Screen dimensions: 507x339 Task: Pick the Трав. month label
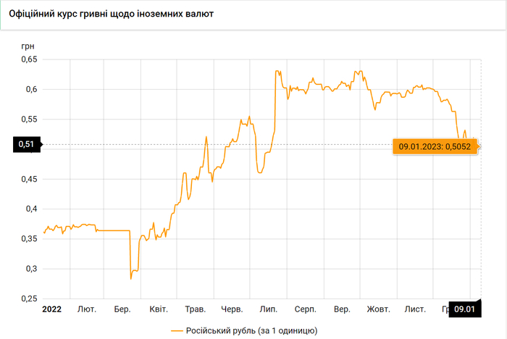click(x=196, y=309)
